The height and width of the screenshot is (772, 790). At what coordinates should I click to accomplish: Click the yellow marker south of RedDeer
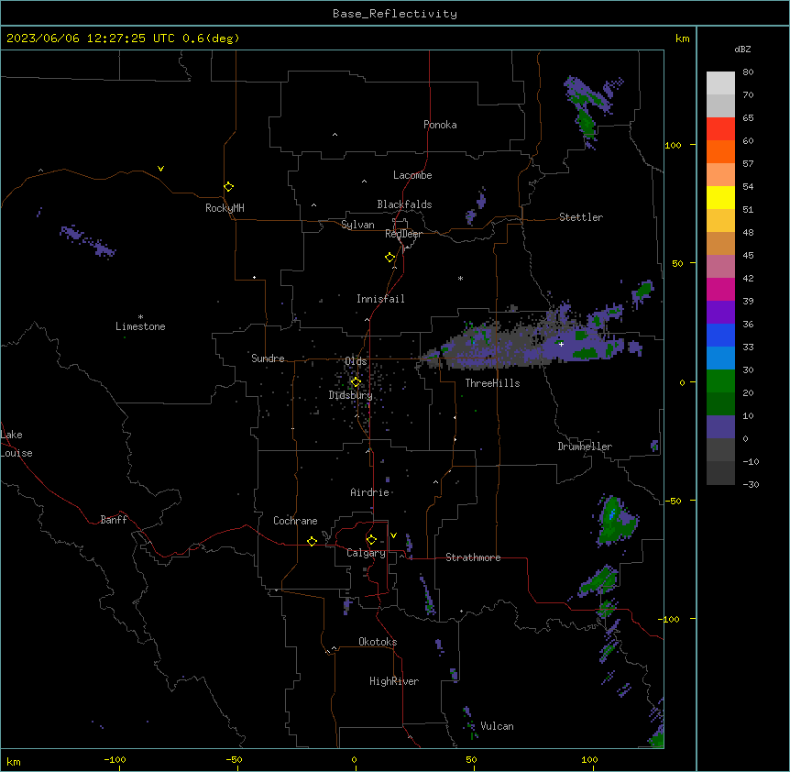[390, 258]
